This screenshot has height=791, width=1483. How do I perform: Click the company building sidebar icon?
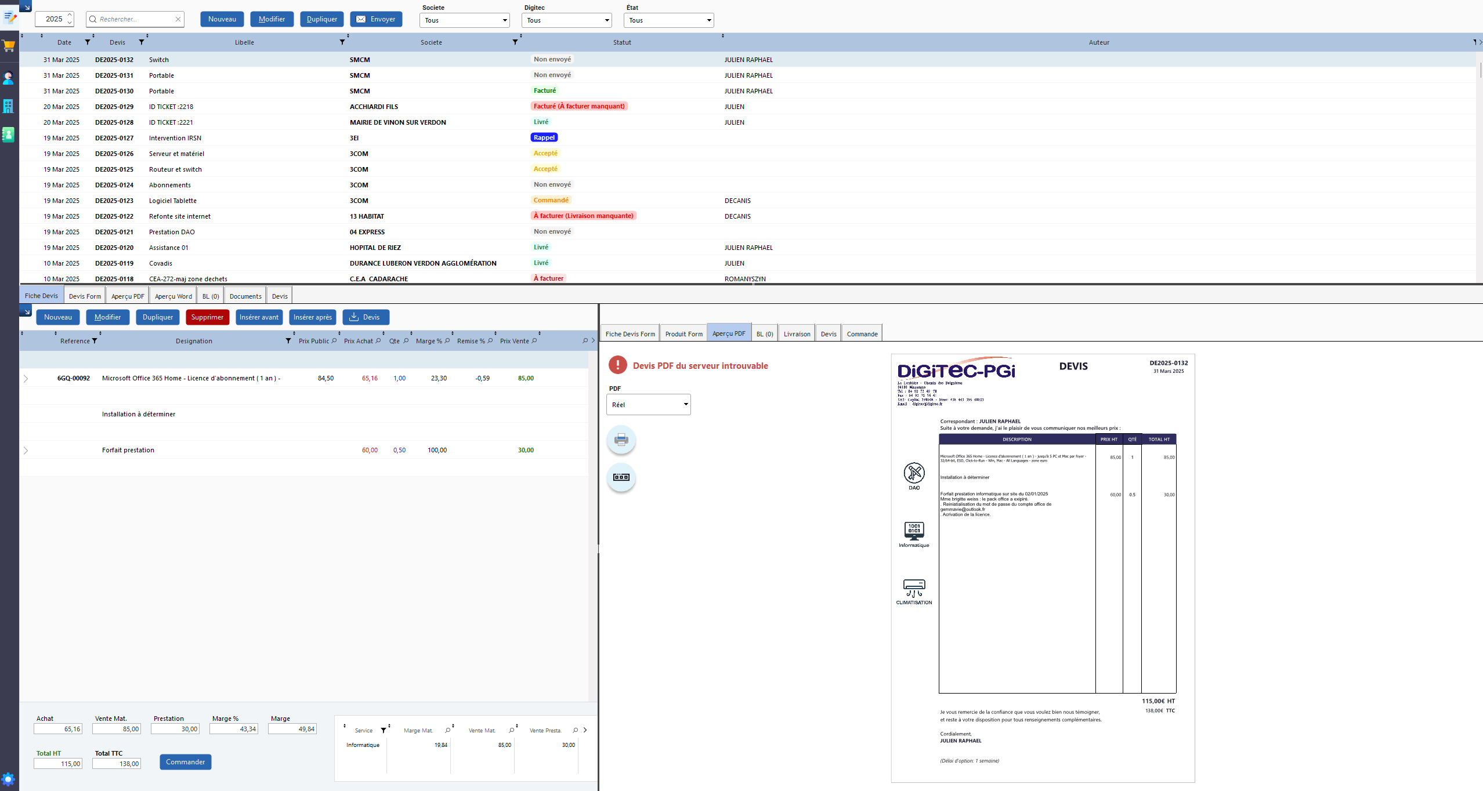pos(9,107)
